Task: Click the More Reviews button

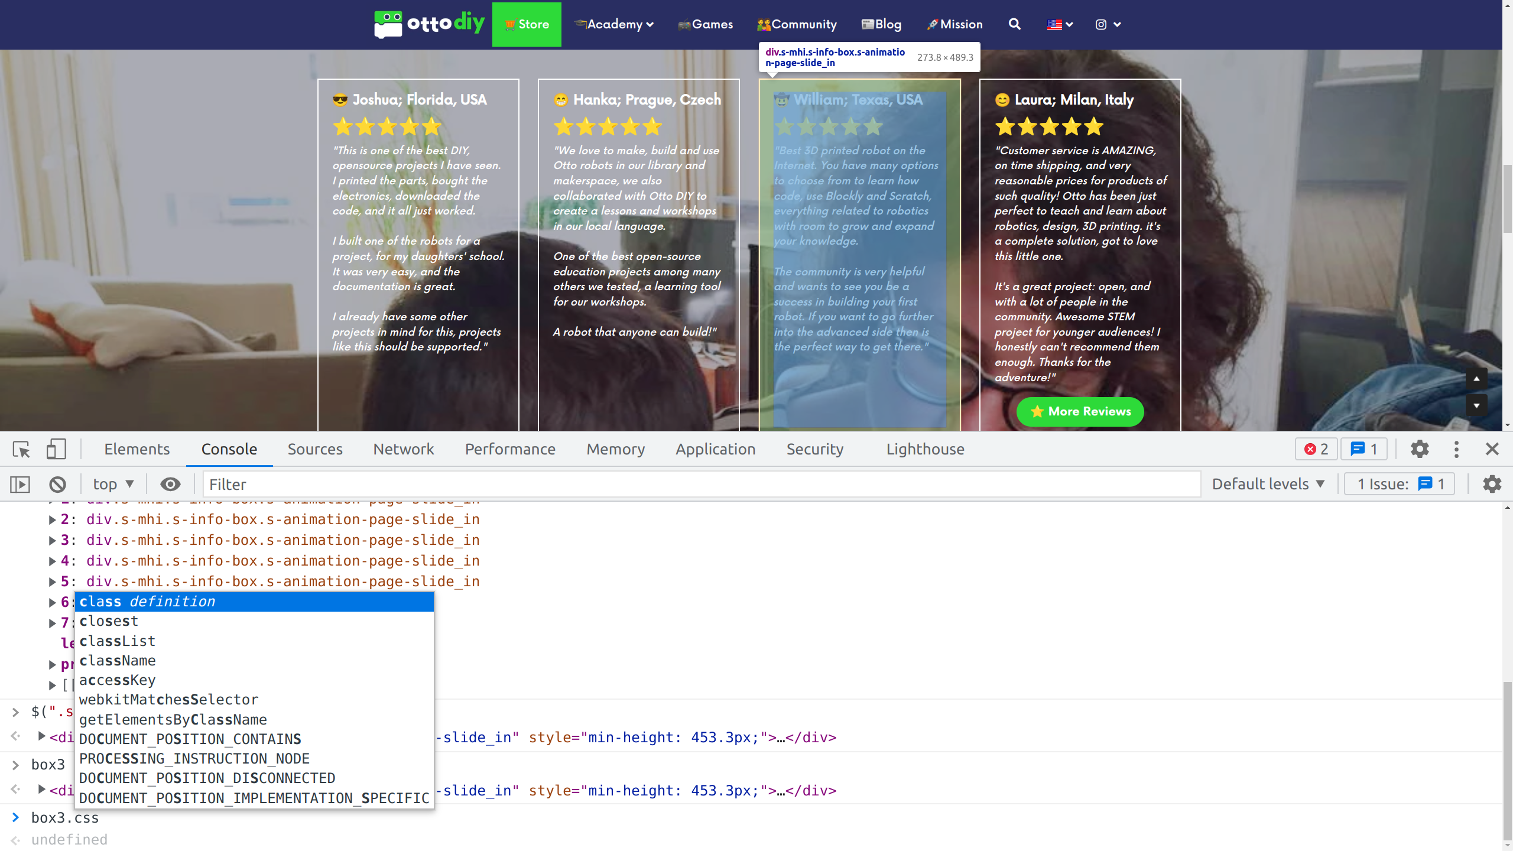Action: click(x=1080, y=411)
